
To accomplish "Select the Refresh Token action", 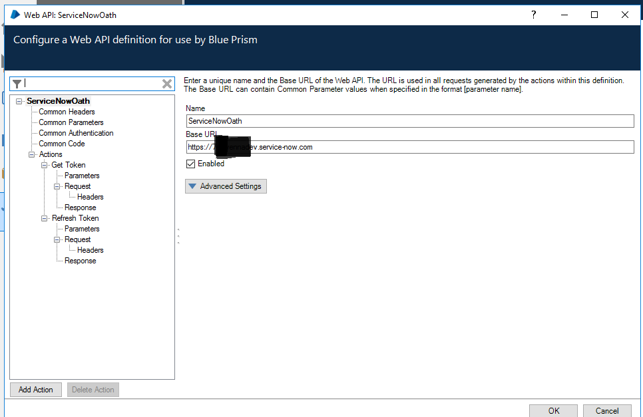I will (x=75, y=218).
